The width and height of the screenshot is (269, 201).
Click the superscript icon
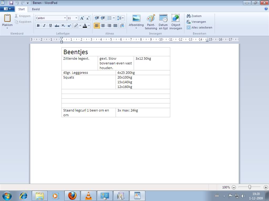pyautogui.click(x=69, y=26)
